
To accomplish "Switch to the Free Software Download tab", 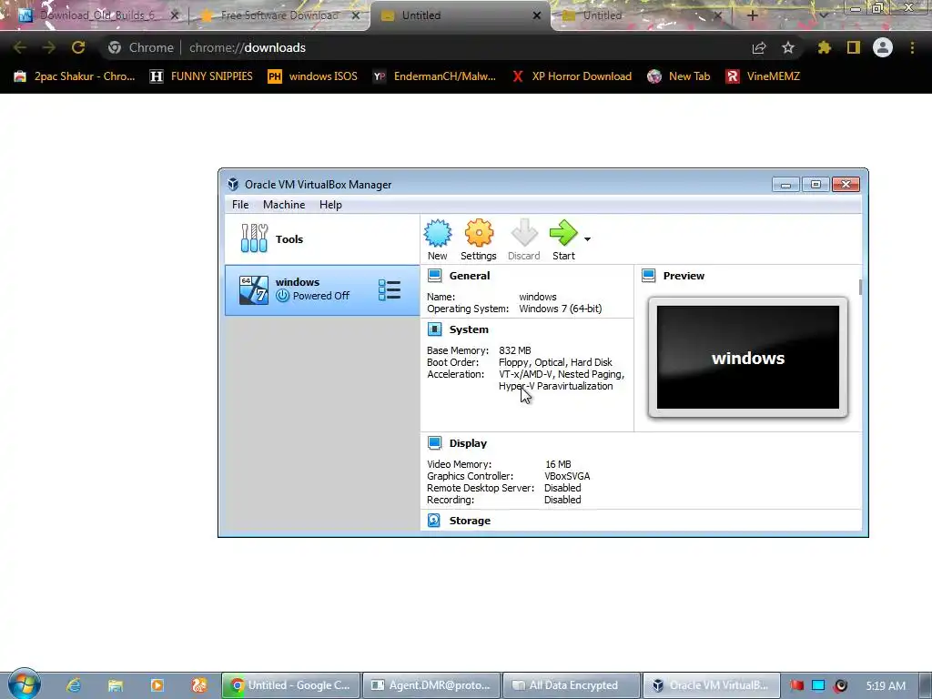I will coord(279,15).
